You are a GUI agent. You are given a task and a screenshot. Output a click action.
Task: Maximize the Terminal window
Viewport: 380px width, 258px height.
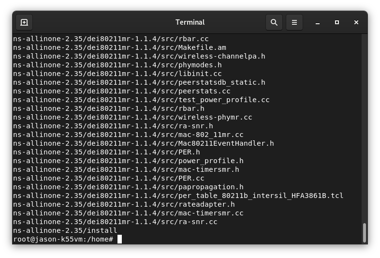tap(337, 22)
